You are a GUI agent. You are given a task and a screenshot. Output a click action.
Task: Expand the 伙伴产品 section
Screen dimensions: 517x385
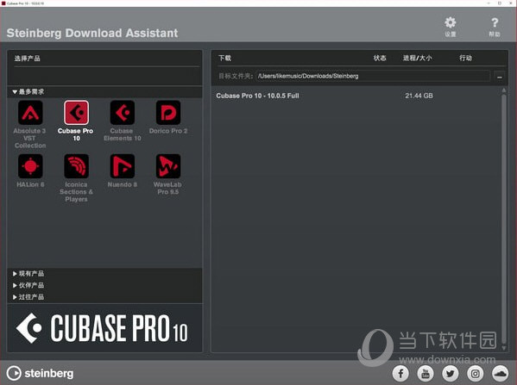click(x=28, y=285)
